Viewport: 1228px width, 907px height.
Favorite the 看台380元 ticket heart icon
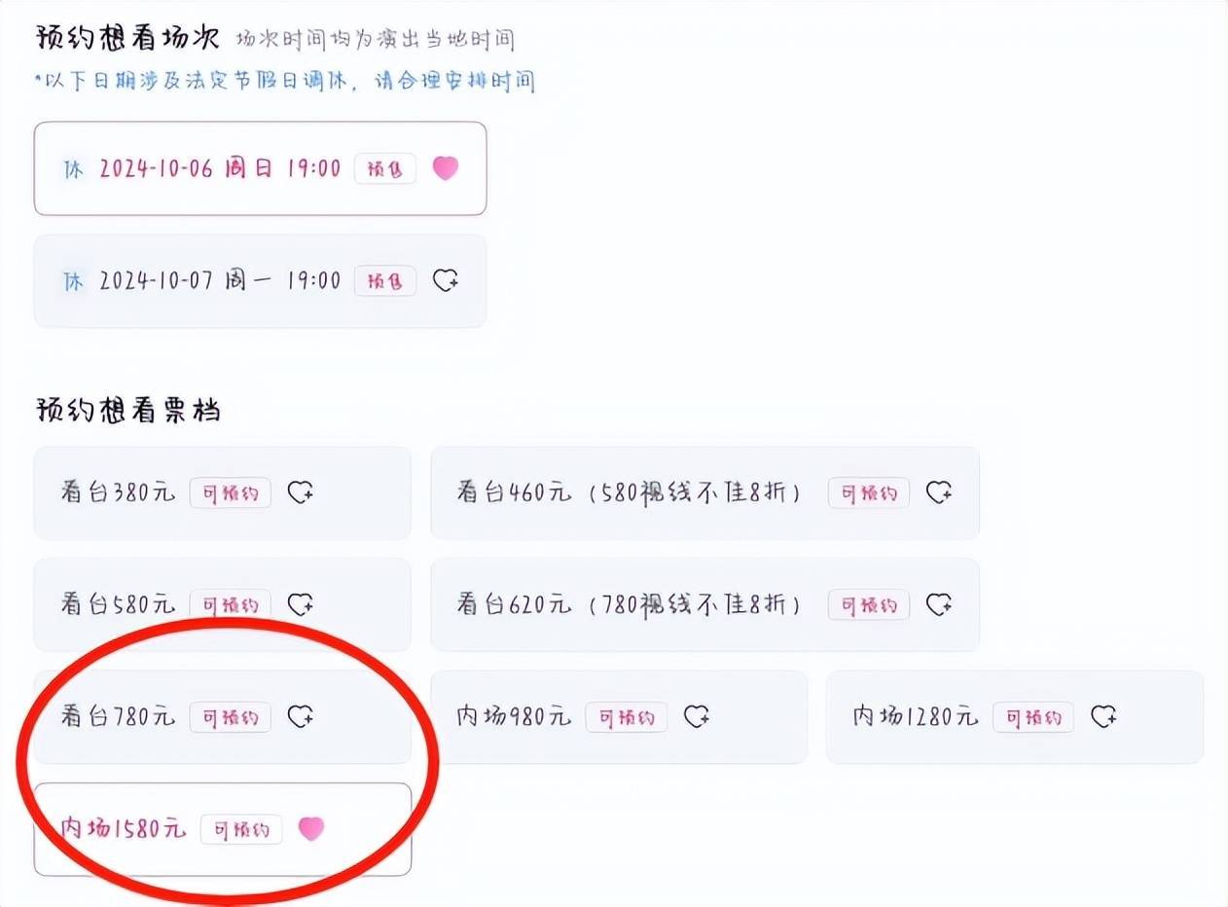pyautogui.click(x=301, y=492)
